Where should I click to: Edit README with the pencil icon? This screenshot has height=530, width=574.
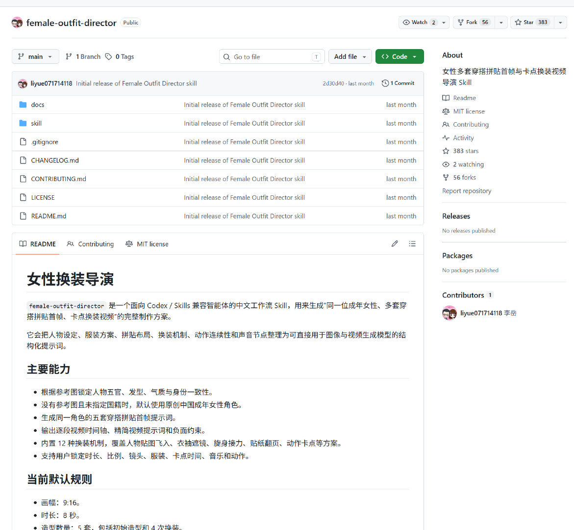(395, 244)
